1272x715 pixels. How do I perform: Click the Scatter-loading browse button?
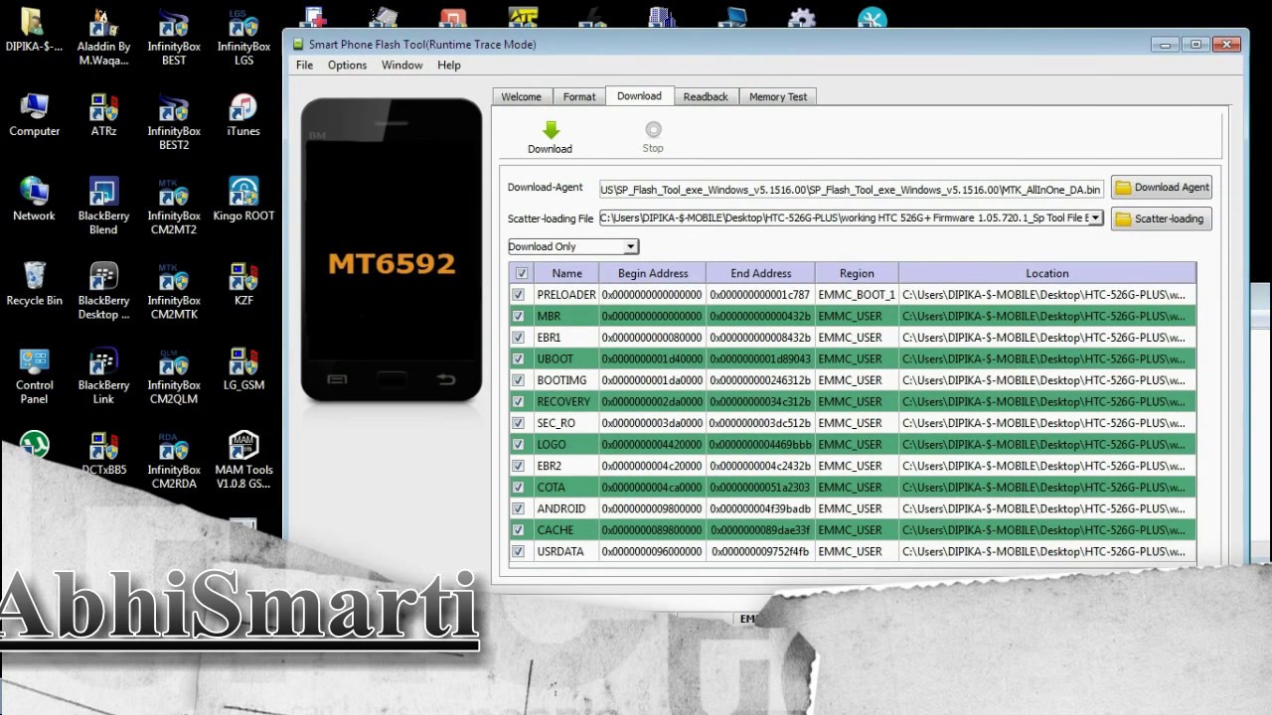coord(1162,218)
